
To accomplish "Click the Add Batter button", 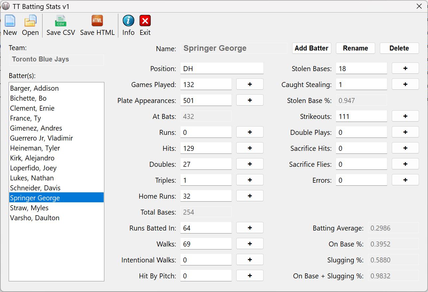I will (x=311, y=48).
